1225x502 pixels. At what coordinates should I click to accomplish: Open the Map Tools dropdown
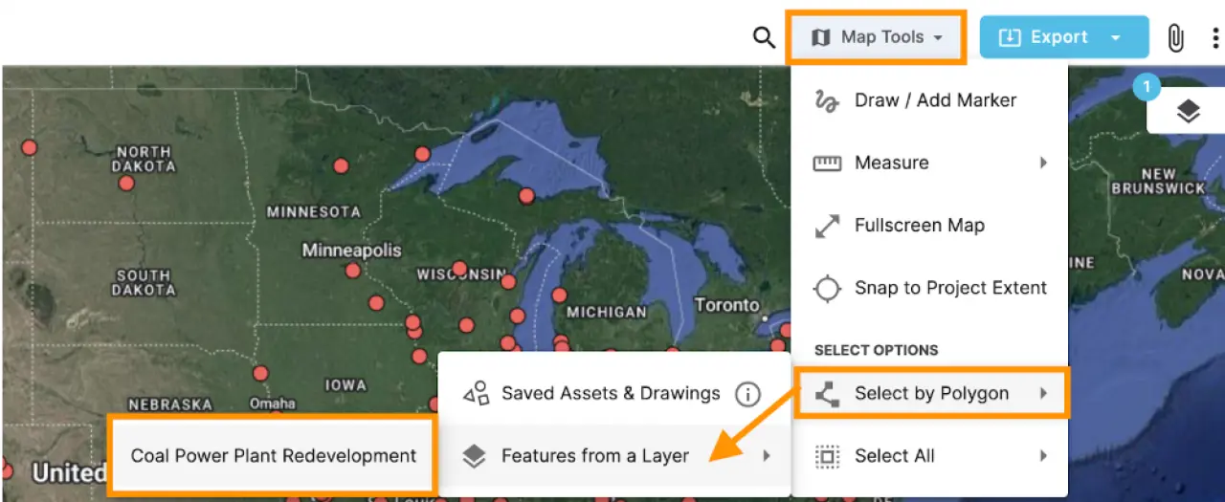(877, 37)
